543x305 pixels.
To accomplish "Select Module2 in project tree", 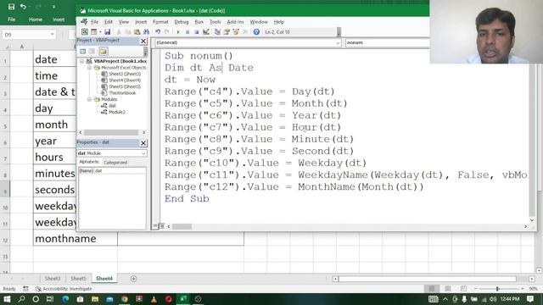I will [117, 112].
